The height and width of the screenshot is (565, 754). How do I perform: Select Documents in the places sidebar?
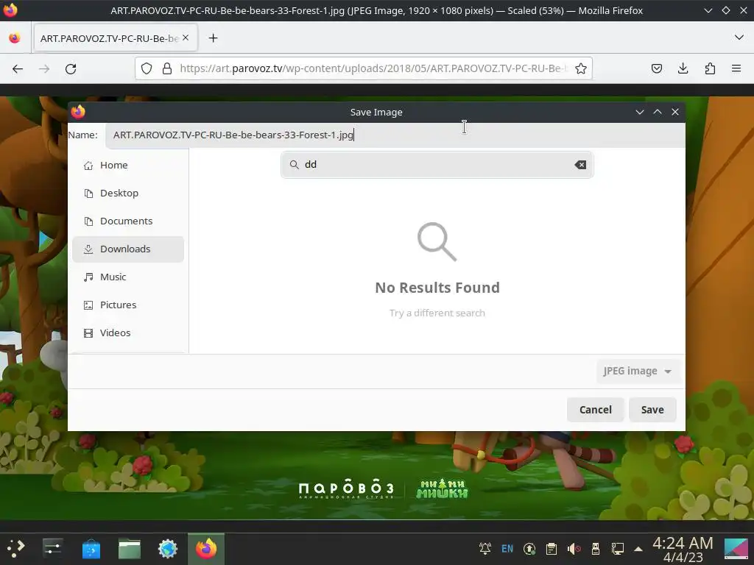click(128, 221)
